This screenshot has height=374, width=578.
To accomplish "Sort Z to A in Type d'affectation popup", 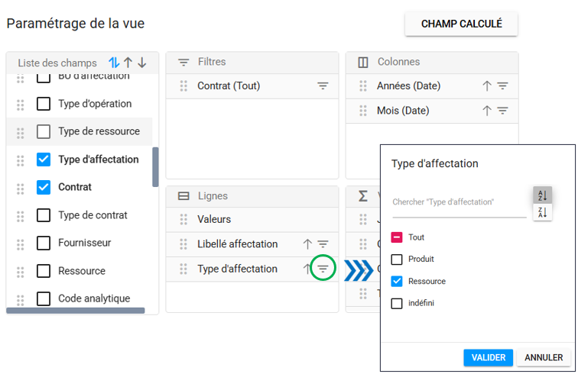I will (542, 213).
